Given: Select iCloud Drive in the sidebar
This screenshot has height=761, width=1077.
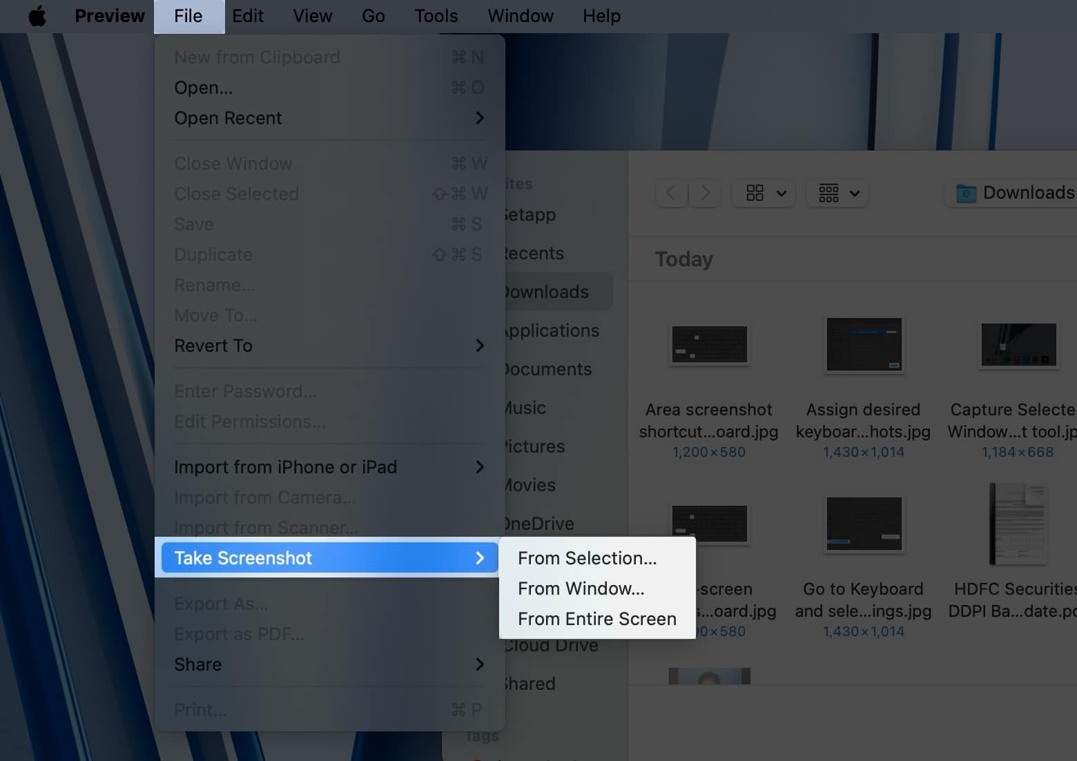Looking at the screenshot, I should (551, 645).
